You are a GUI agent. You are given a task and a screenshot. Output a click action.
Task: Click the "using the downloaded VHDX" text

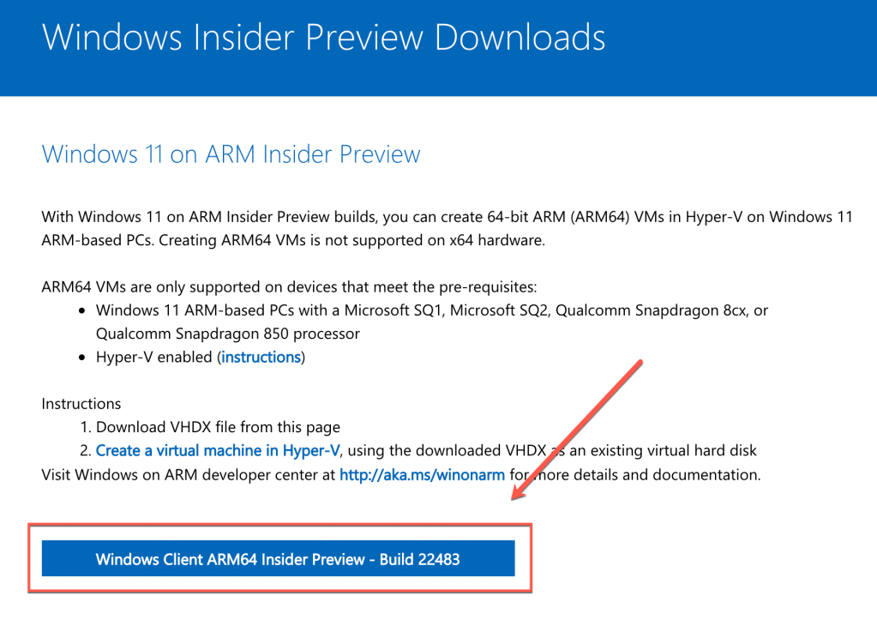click(442, 450)
